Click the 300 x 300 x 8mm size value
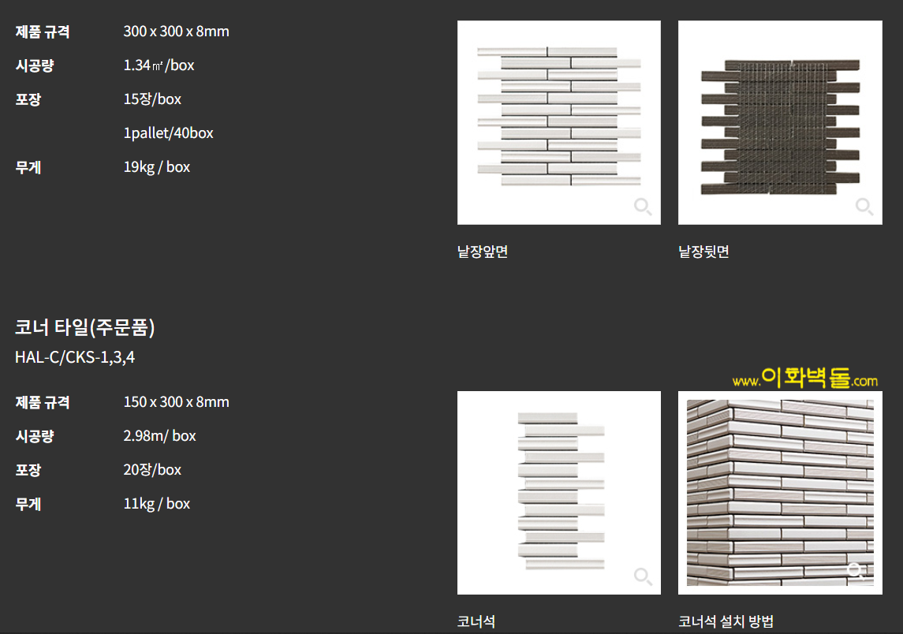 coord(176,32)
